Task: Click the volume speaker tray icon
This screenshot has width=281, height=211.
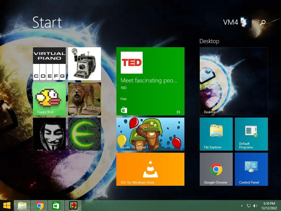Action: click(x=255, y=206)
